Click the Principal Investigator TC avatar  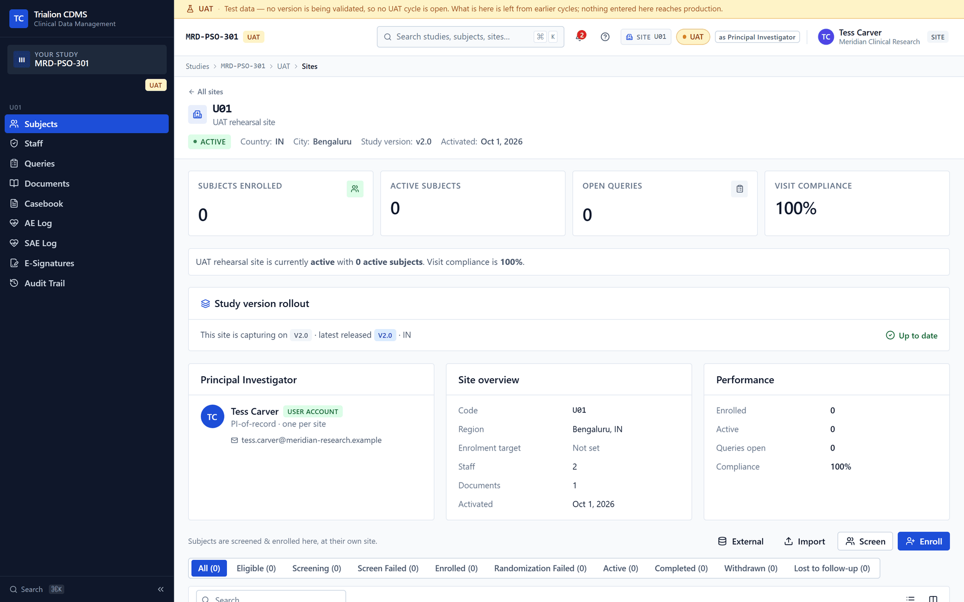click(x=212, y=416)
